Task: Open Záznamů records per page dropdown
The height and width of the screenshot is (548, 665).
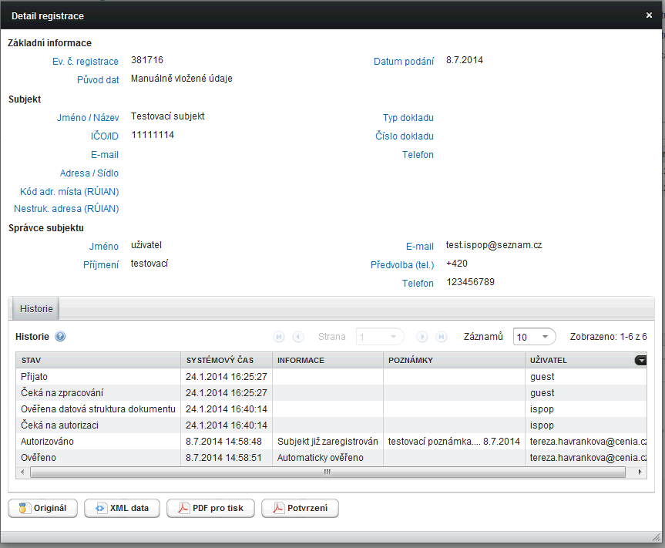Action: tap(534, 337)
